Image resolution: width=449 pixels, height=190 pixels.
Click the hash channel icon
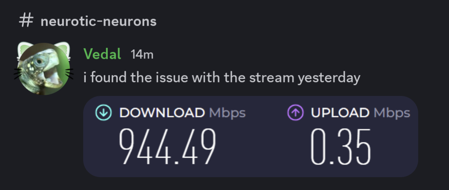click(x=26, y=21)
